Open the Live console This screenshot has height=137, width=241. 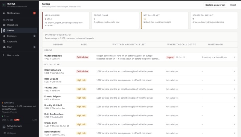(x=19, y=55)
